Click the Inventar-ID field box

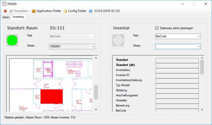tap(177, 76)
